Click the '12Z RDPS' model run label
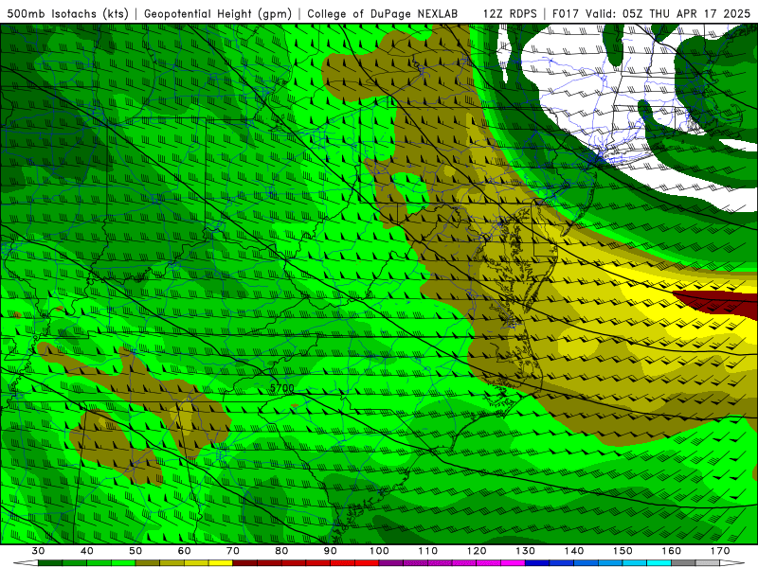The image size is (758, 568). pos(510,13)
